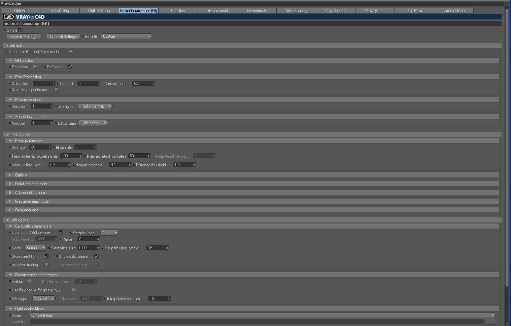This screenshot has width=511, height=326.
Task: Collapse the Calculation parameters group
Action: click(x=10, y=226)
